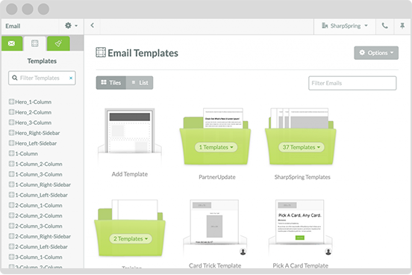This screenshot has height=275, width=412.
Task: Select 1-Column_3-Column template
Action: click(x=36, y=174)
